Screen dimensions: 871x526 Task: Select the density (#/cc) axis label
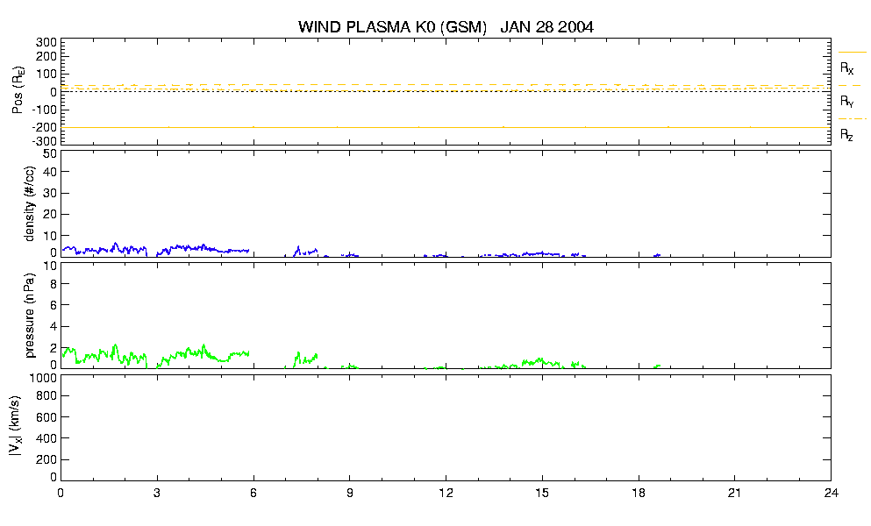(30, 204)
